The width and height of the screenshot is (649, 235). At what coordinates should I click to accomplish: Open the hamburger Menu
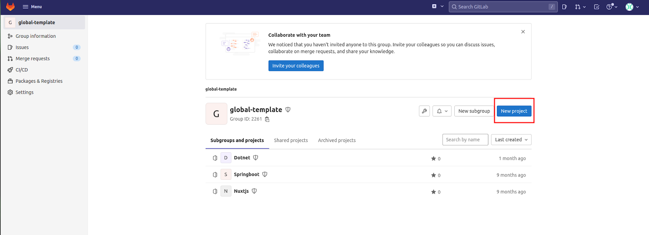tap(32, 6)
